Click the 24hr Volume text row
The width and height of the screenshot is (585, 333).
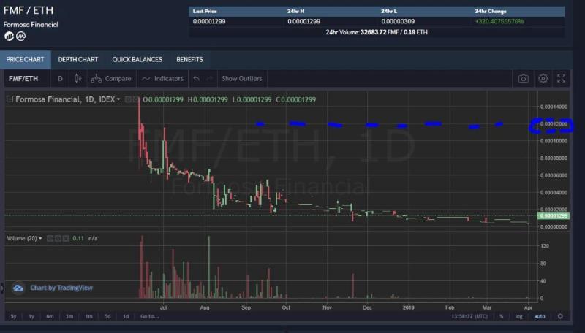pos(377,32)
